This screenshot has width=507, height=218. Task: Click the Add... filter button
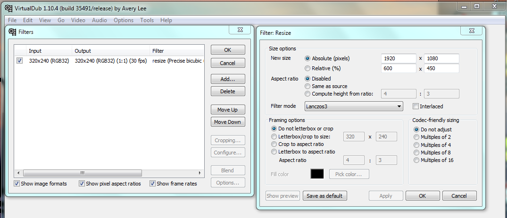(228, 79)
